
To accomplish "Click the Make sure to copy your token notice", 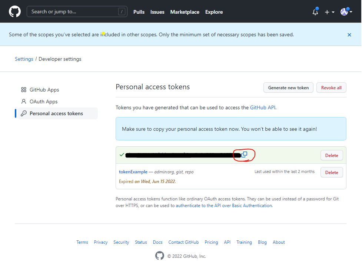I will point(231,129).
